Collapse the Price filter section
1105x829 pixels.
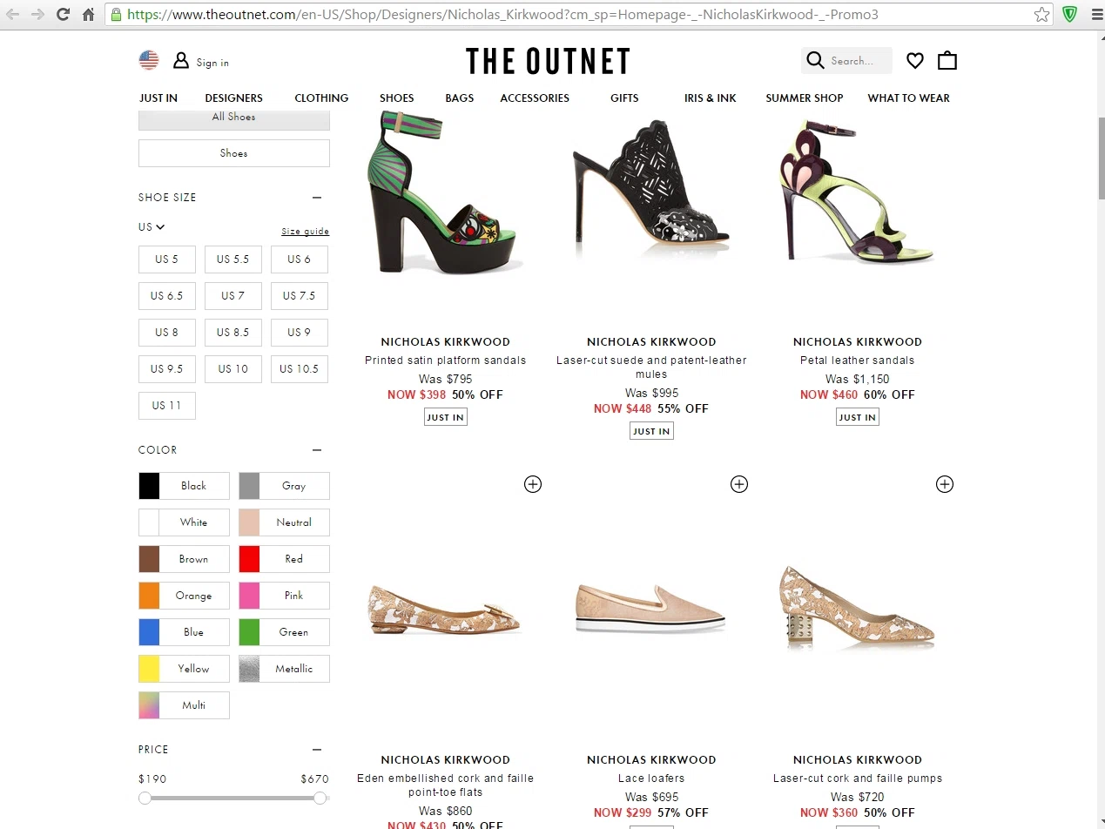pyautogui.click(x=317, y=750)
